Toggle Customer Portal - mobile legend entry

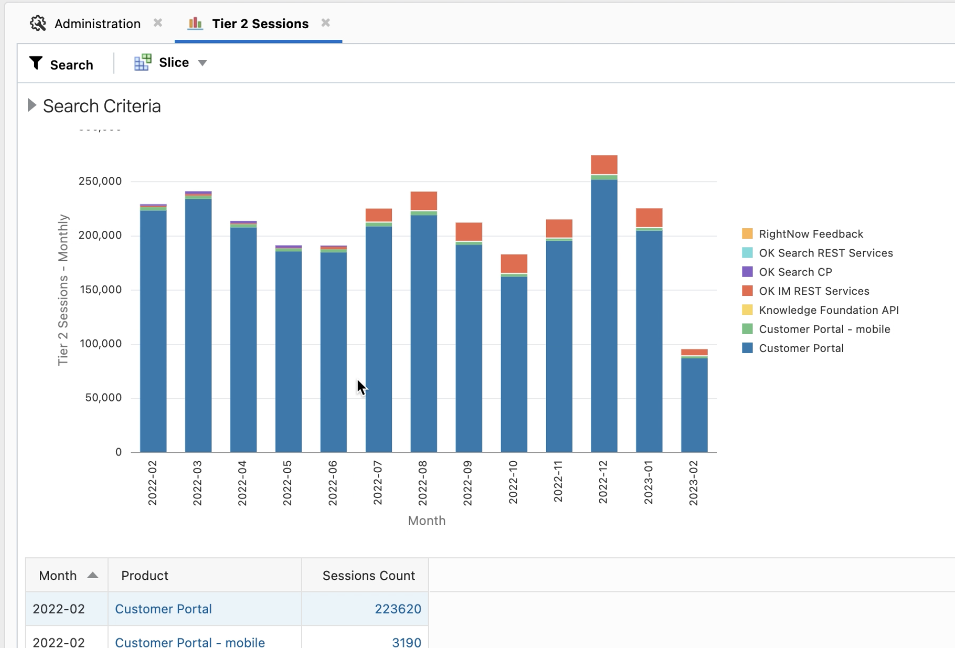tap(824, 329)
